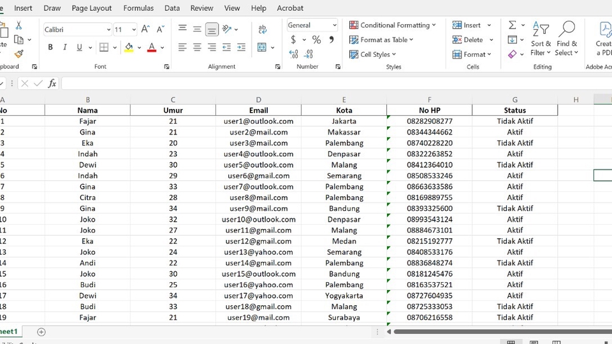Image resolution: width=612 pixels, height=344 pixels.
Task: Open the Page Layout ribbon tab
Action: pyautogui.click(x=91, y=8)
